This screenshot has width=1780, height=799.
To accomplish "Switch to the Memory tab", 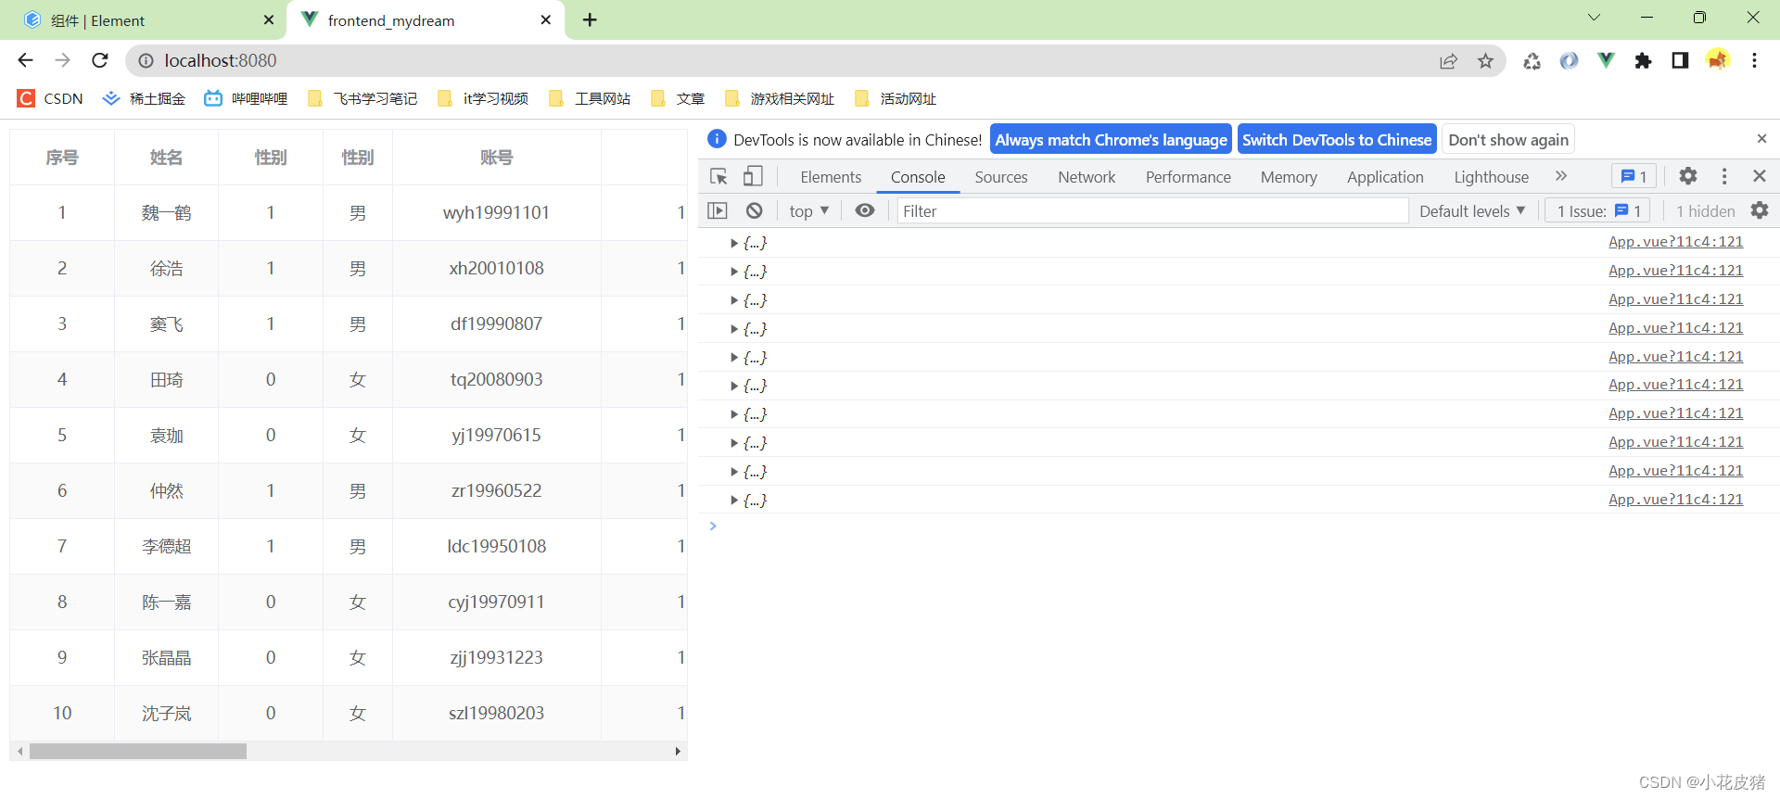I will point(1289,177).
